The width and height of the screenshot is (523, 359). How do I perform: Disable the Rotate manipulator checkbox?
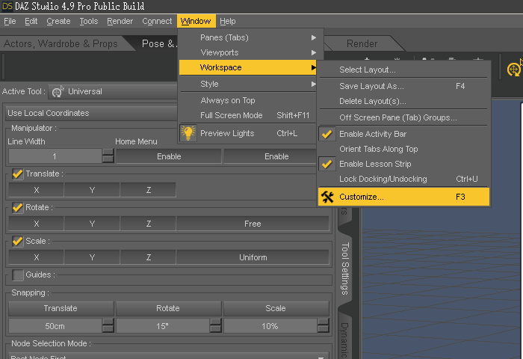point(18,207)
